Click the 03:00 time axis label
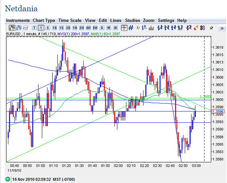 [x=196, y=166]
